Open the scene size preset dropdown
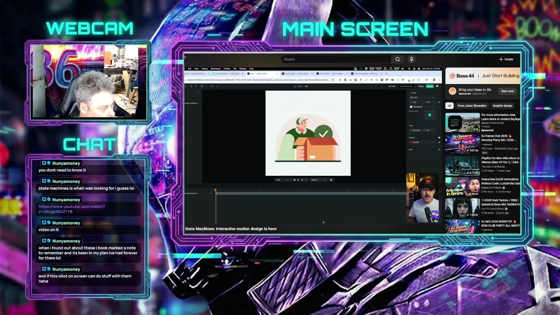 click(x=423, y=98)
